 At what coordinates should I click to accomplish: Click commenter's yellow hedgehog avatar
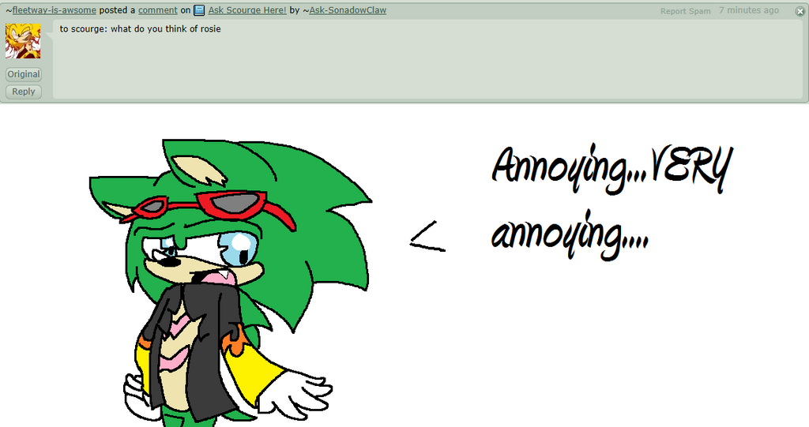[23, 41]
